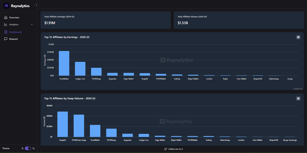Open the Swap Volume chart hamburger menu
This screenshot has height=153, width=307.
coord(298,98)
